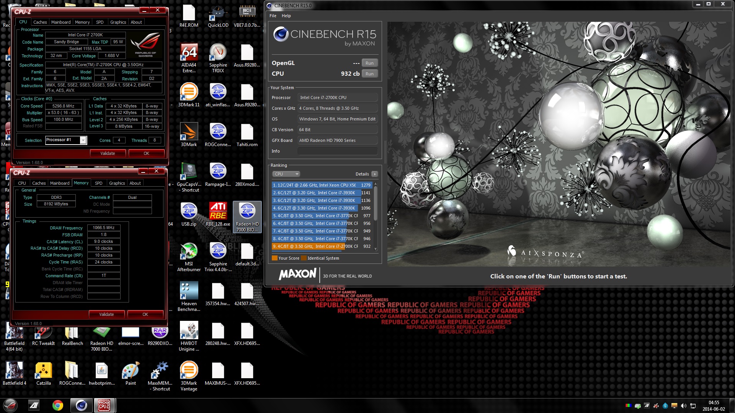
Task: Select ranking row 5 i7-3770K score 977
Action: tap(322, 216)
